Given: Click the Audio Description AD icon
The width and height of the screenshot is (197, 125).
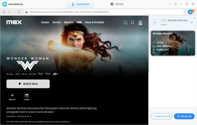Looking at the screenshot, I should tap(55, 74).
